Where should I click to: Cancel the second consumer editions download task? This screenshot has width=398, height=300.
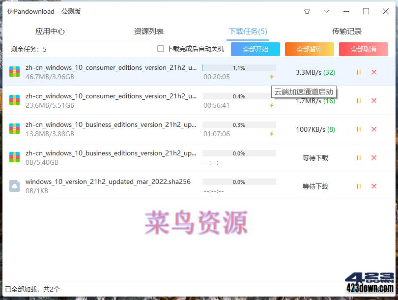(373, 100)
